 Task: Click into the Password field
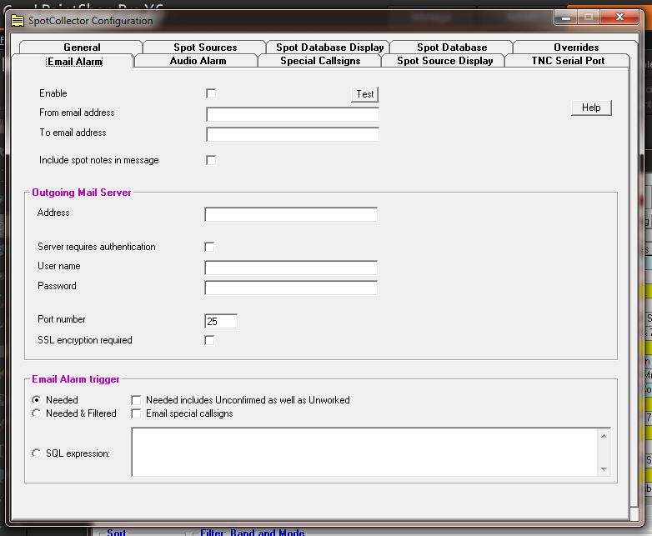click(291, 288)
